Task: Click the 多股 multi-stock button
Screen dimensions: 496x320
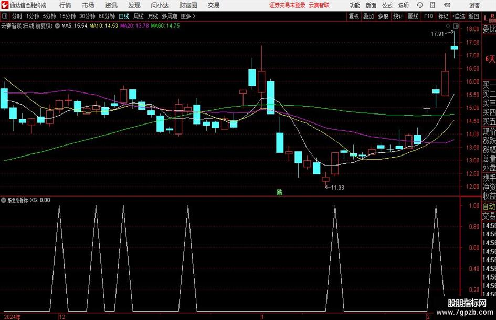Action: pyautogui.click(x=383, y=16)
